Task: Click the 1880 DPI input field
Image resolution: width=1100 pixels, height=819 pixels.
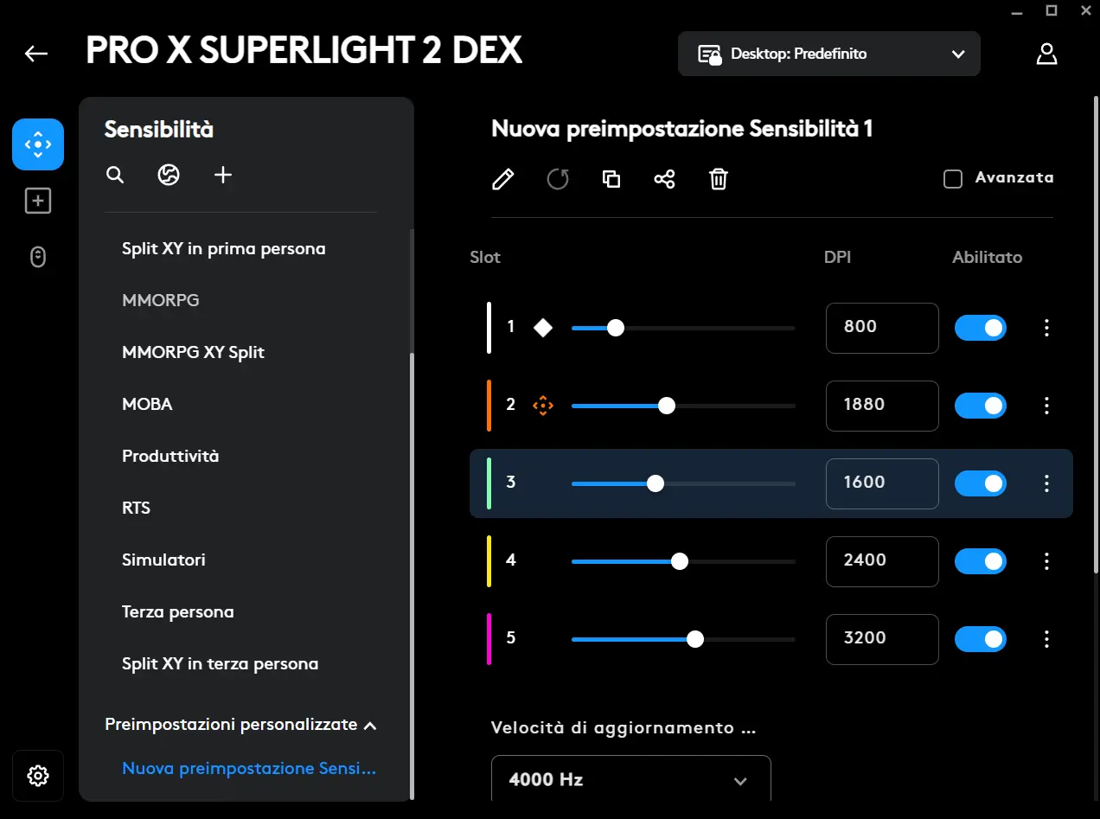Action: pyautogui.click(x=882, y=406)
